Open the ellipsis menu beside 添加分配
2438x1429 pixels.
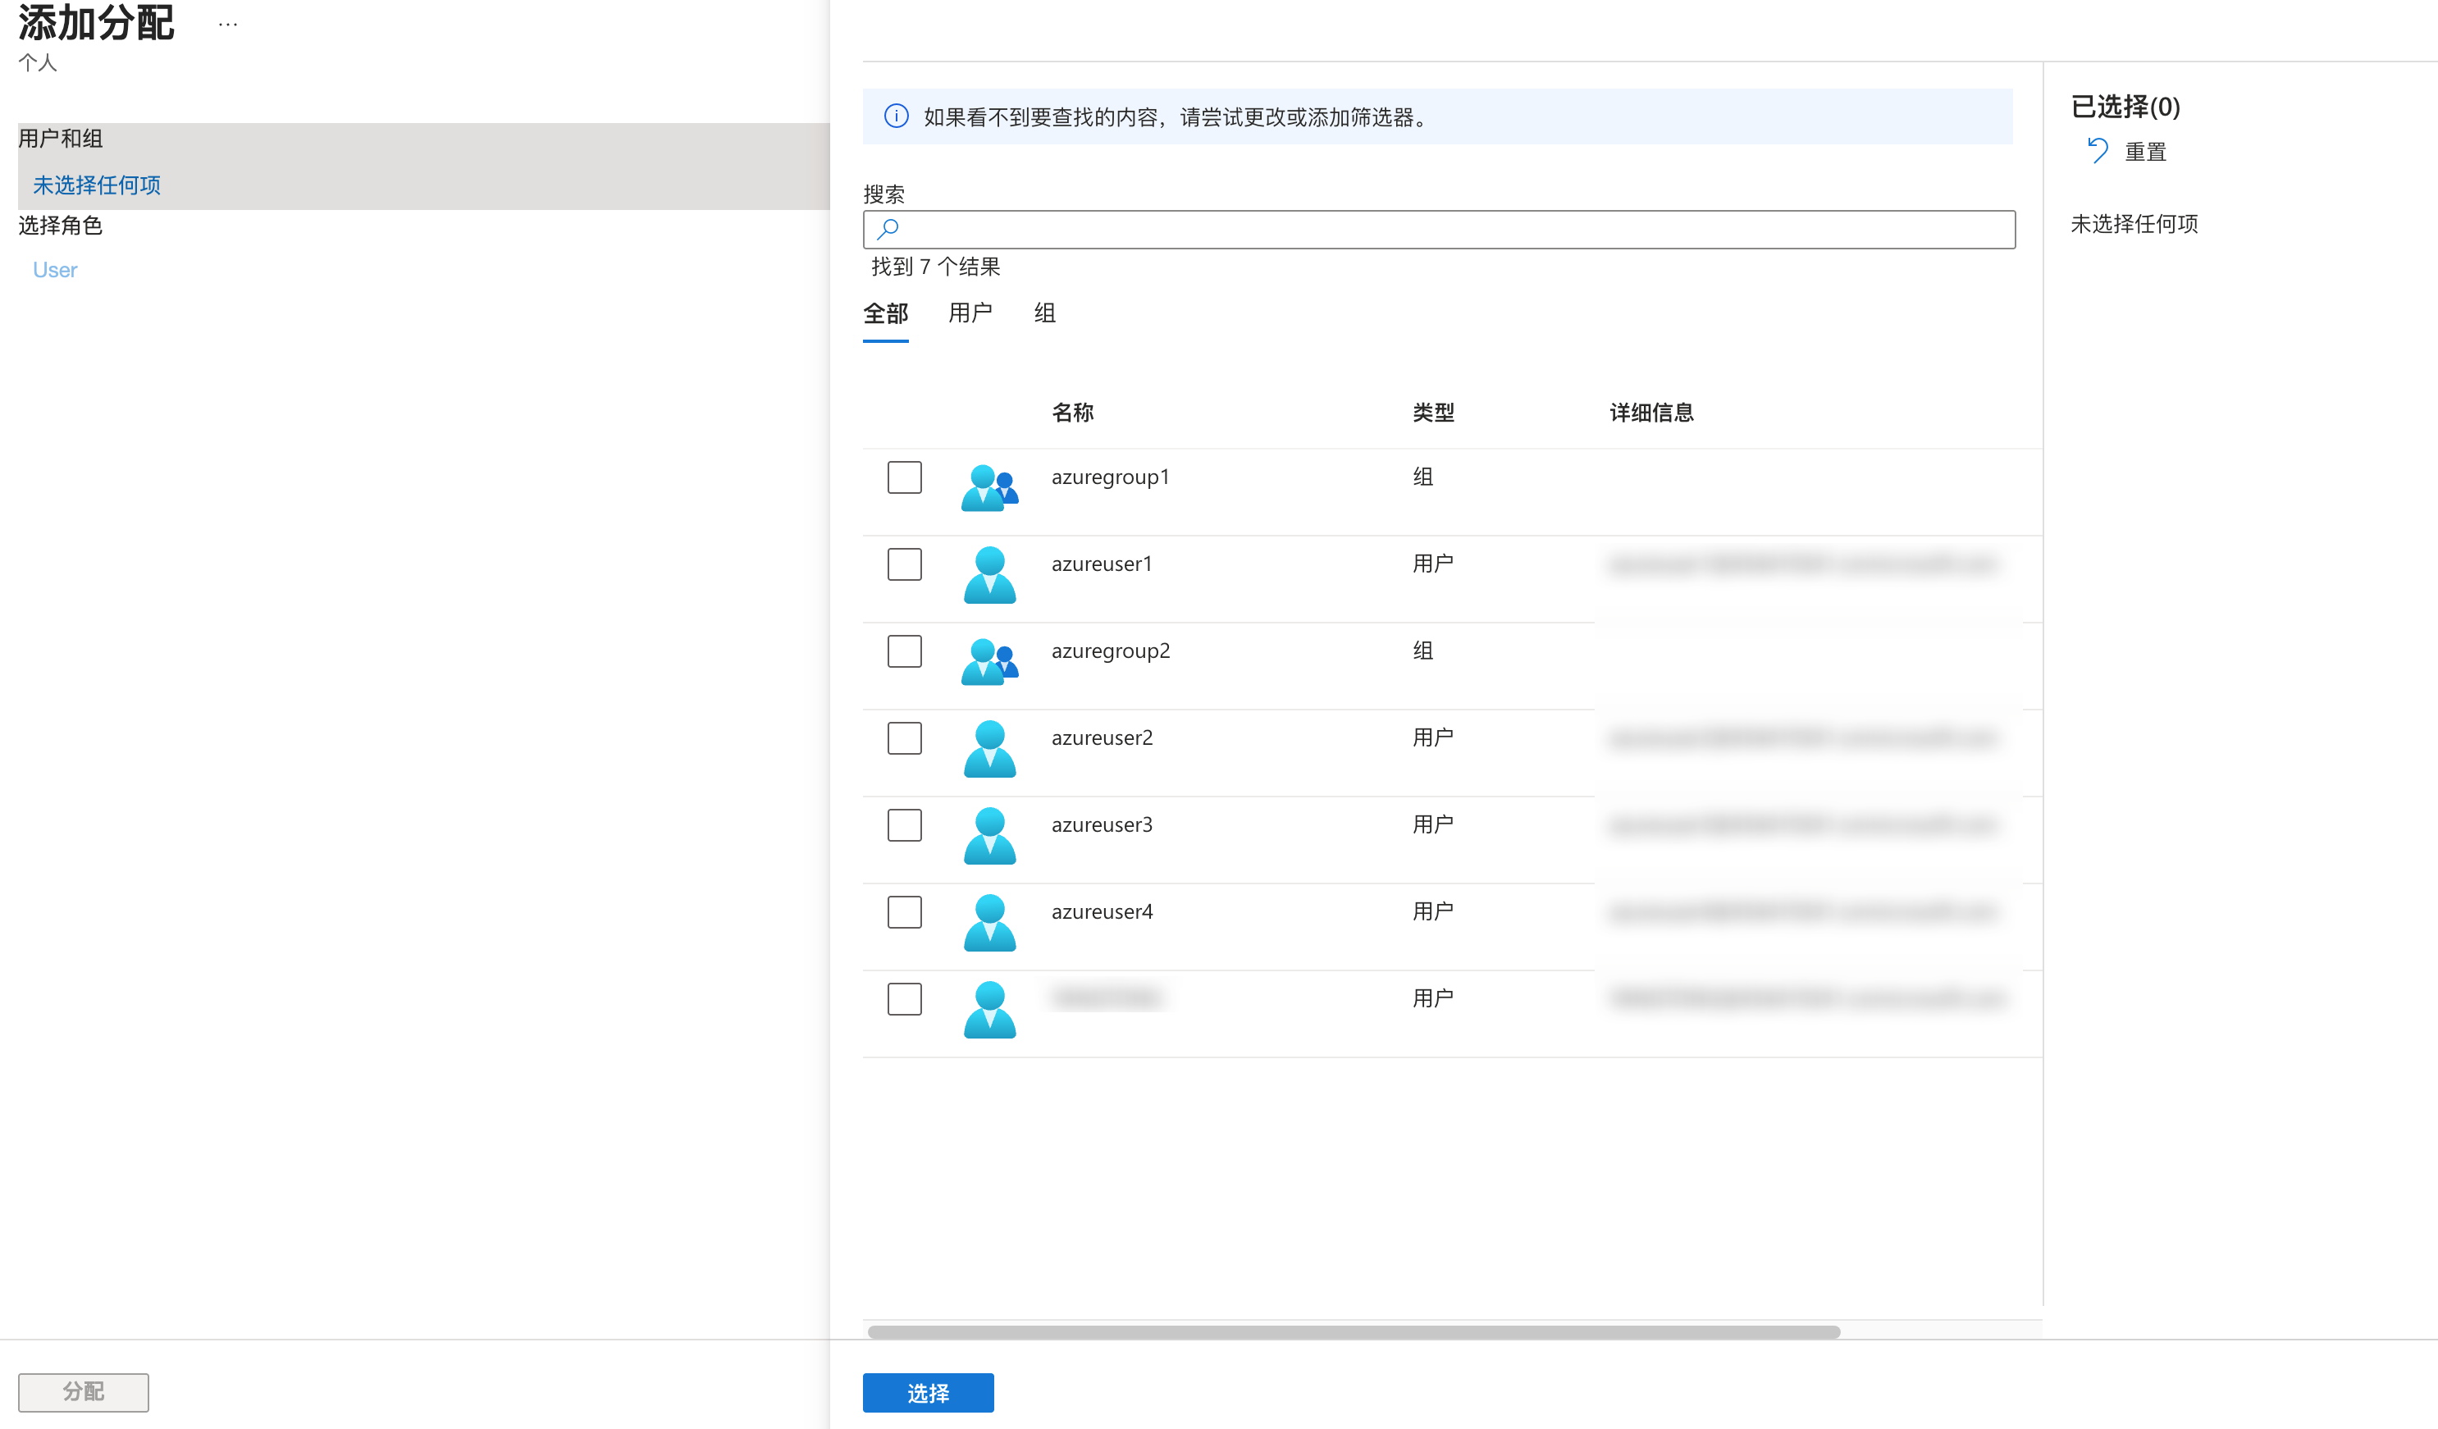click(x=227, y=24)
